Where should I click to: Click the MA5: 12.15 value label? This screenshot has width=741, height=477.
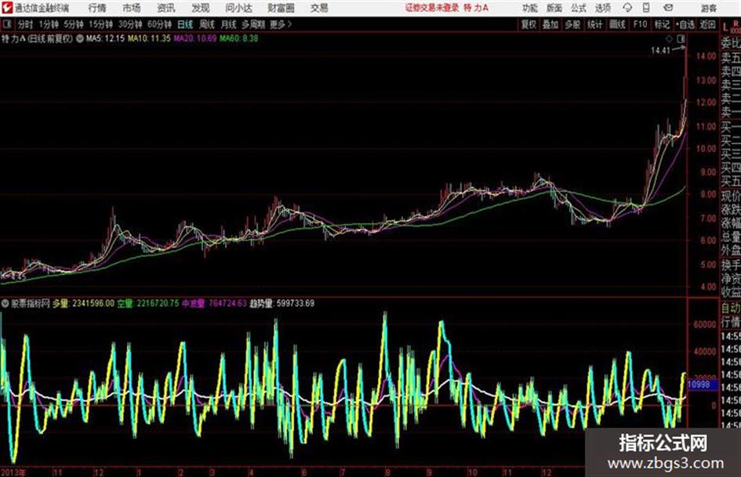pyautogui.click(x=105, y=38)
